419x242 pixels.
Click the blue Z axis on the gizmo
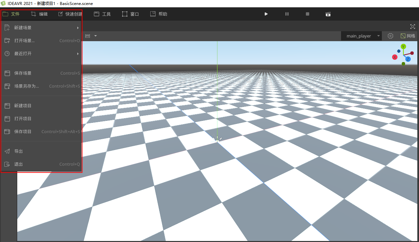click(408, 59)
